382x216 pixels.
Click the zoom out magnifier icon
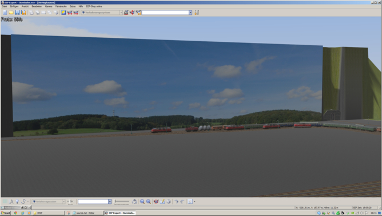click(142, 202)
